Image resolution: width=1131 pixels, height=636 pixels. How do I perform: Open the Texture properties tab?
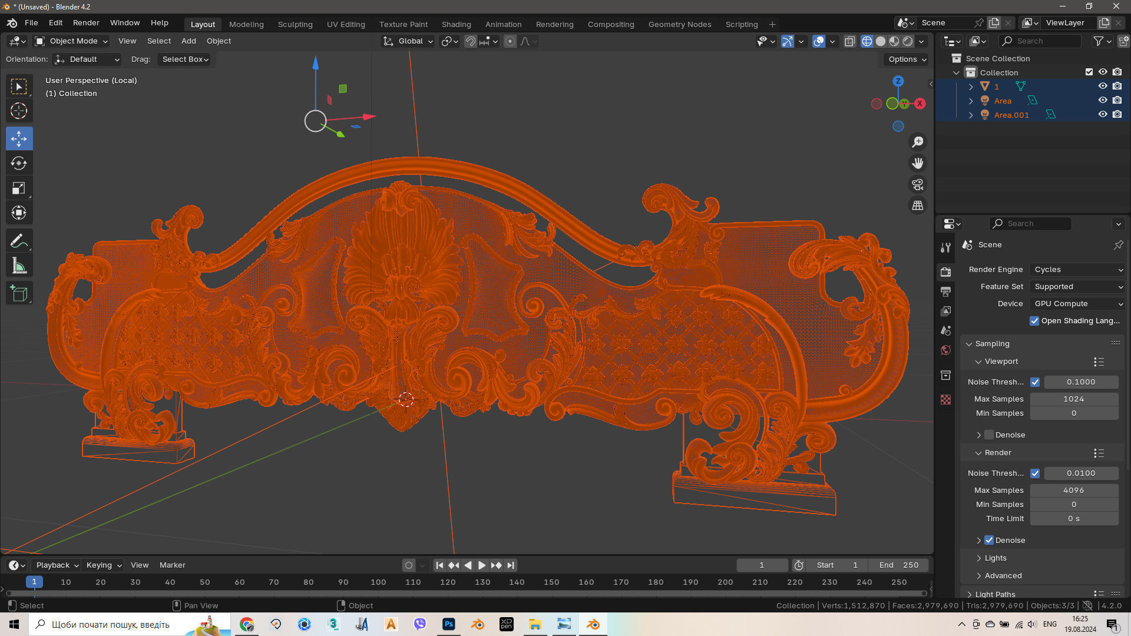(x=945, y=399)
